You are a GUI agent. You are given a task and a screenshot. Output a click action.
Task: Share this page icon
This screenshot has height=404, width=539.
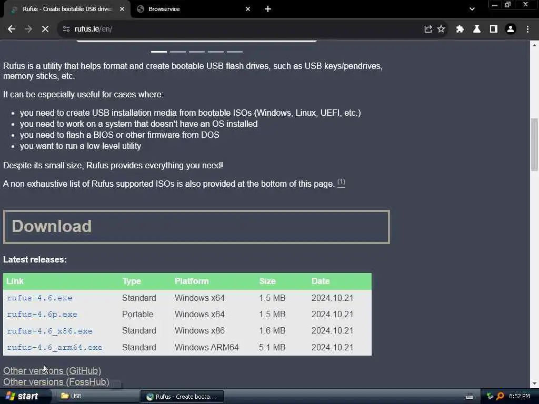[428, 29]
